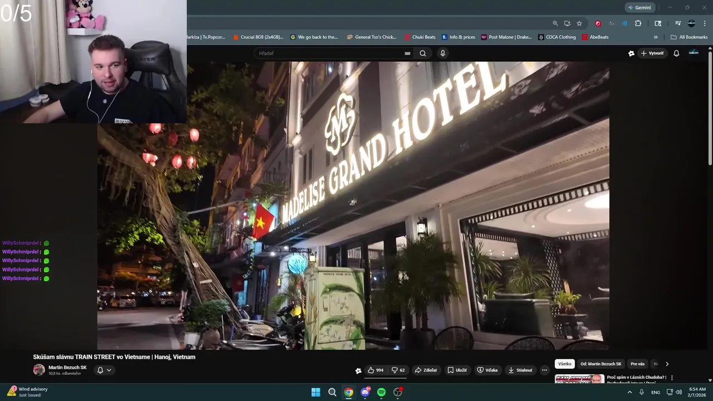Screen dimensions: 713x401
Task: Open the YouTube account avatar menu
Action: (x=694, y=53)
